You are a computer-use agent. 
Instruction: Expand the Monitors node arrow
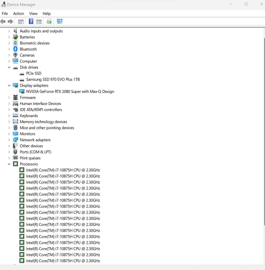tap(9, 134)
